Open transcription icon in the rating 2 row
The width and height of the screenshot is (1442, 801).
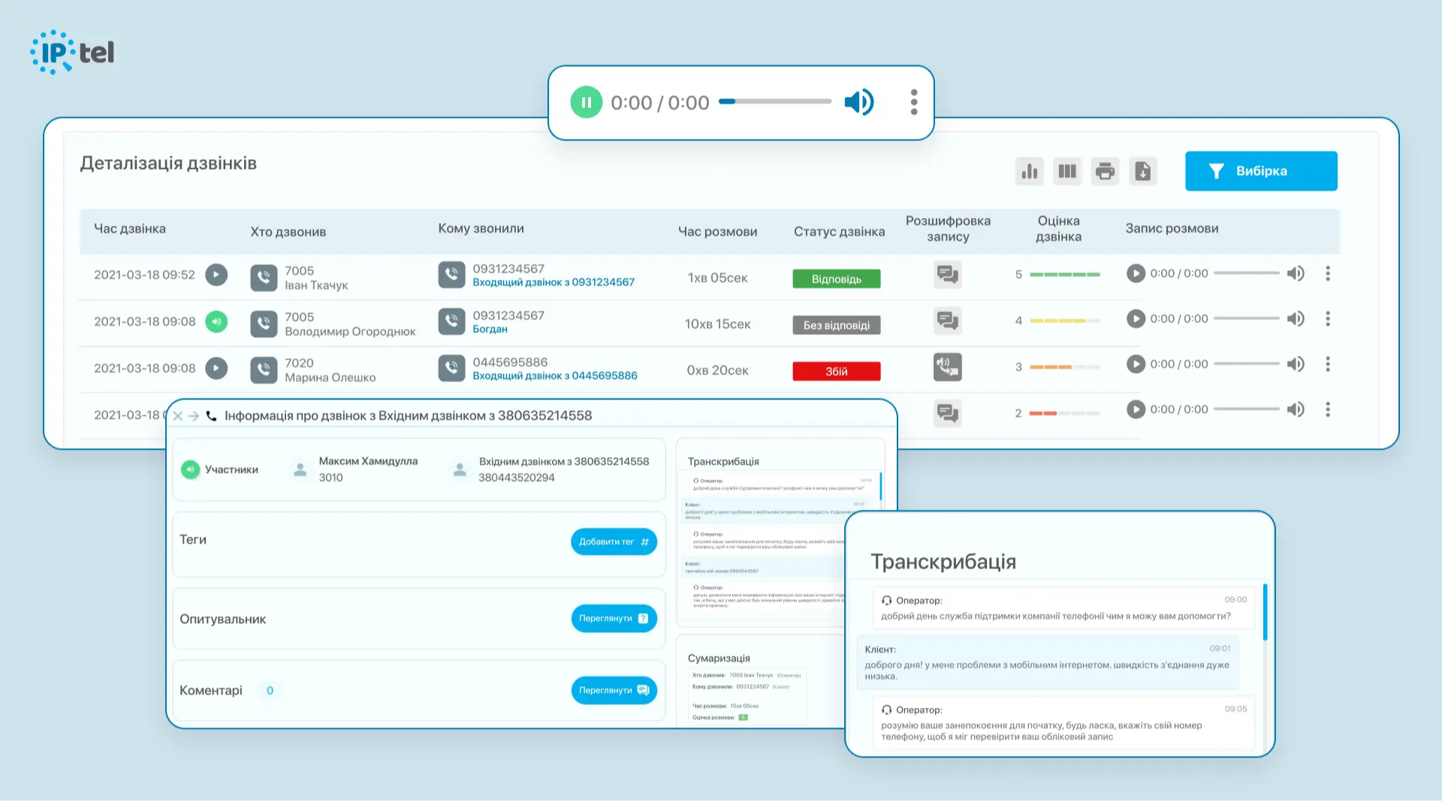[948, 413]
